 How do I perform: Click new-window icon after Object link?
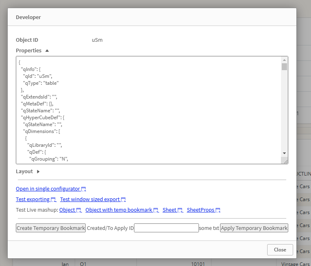click(x=79, y=210)
